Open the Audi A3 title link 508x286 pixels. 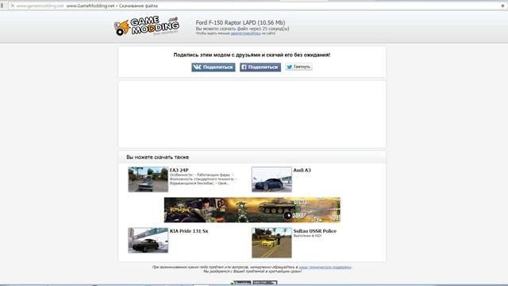[302, 170]
